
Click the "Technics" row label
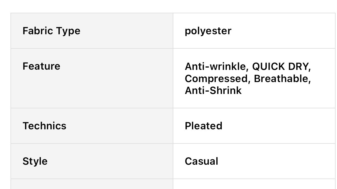(x=44, y=126)
